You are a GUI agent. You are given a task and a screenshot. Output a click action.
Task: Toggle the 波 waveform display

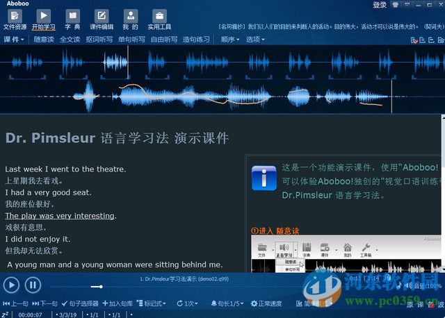(440, 305)
